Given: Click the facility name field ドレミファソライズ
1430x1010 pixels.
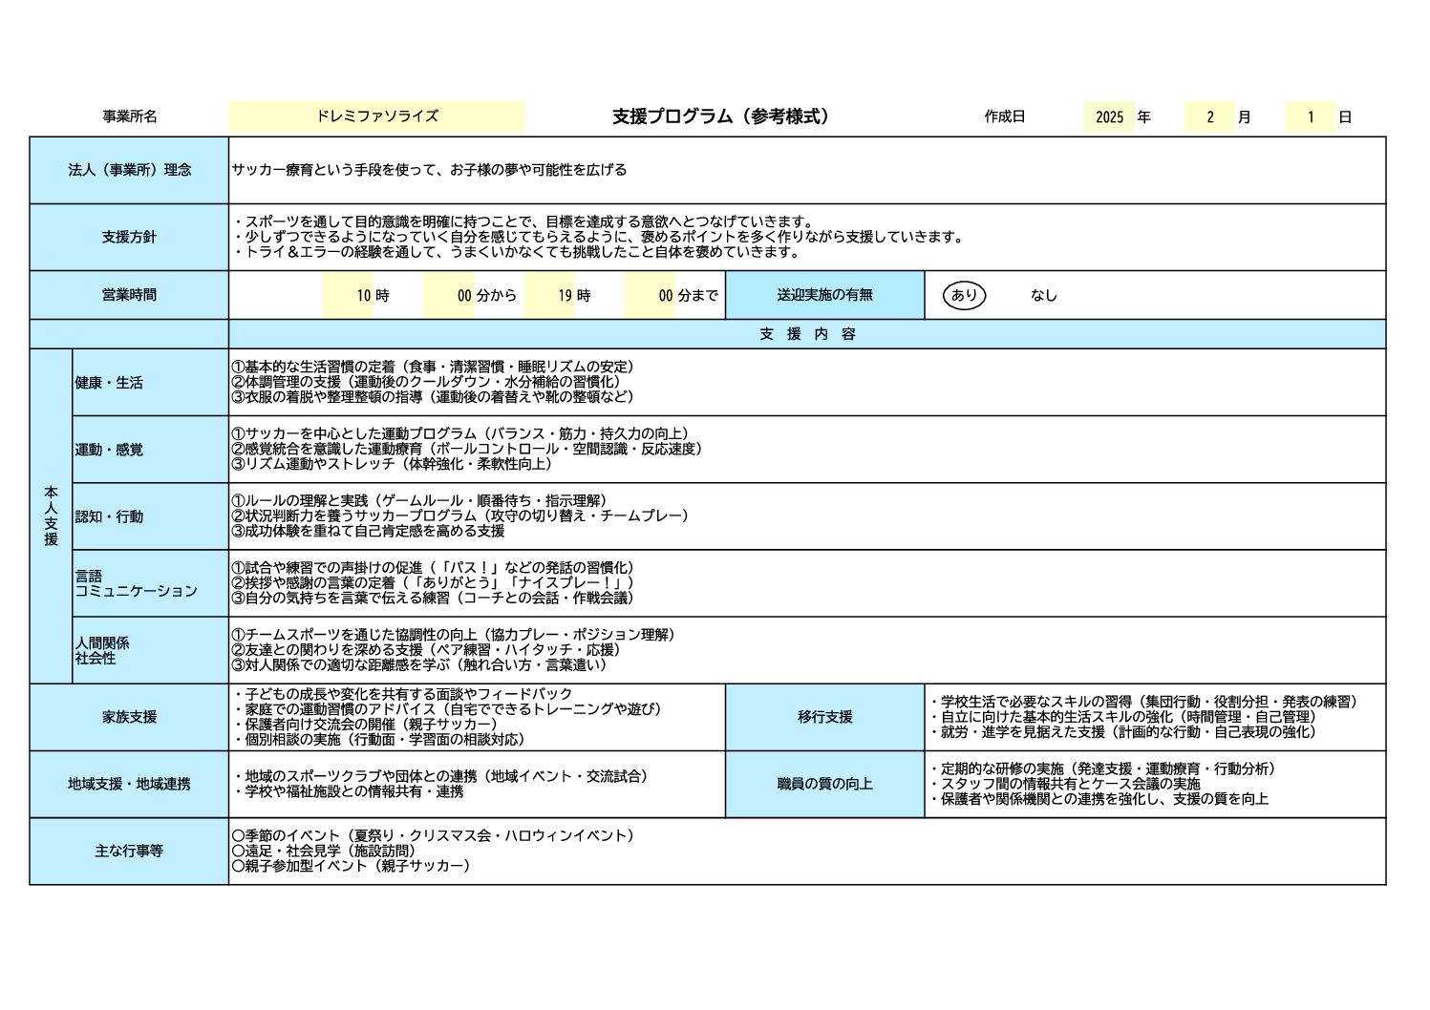Looking at the screenshot, I should pos(376,116).
